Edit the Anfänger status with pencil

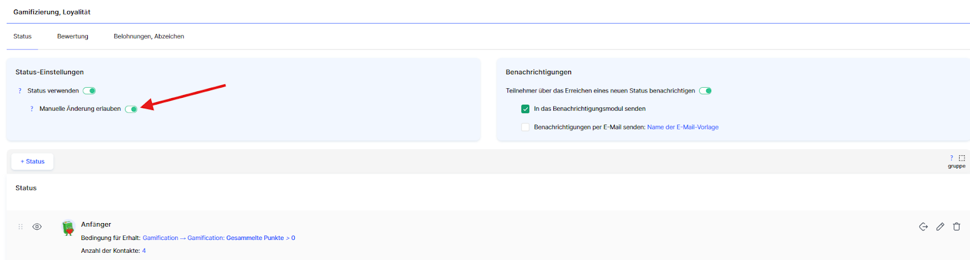point(940,227)
